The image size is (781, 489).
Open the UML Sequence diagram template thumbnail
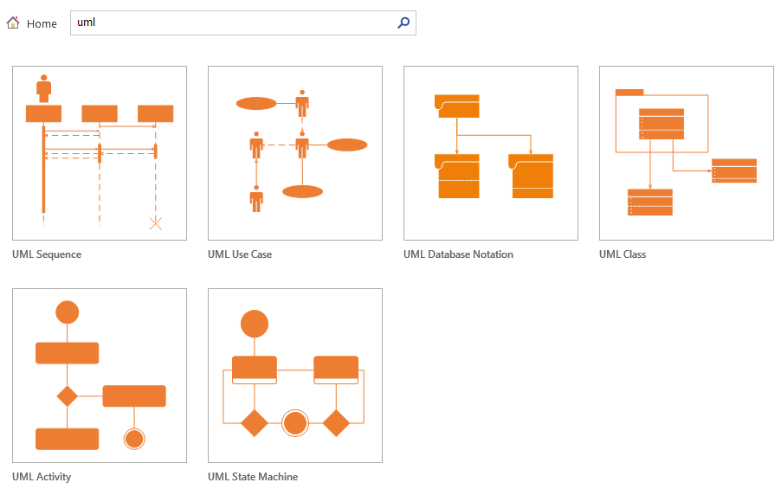tap(100, 153)
